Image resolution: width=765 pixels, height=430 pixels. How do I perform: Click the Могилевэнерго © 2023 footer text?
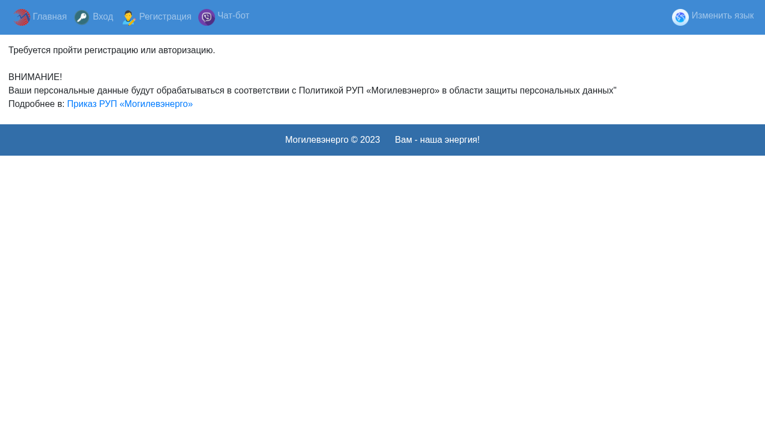coord(333,140)
